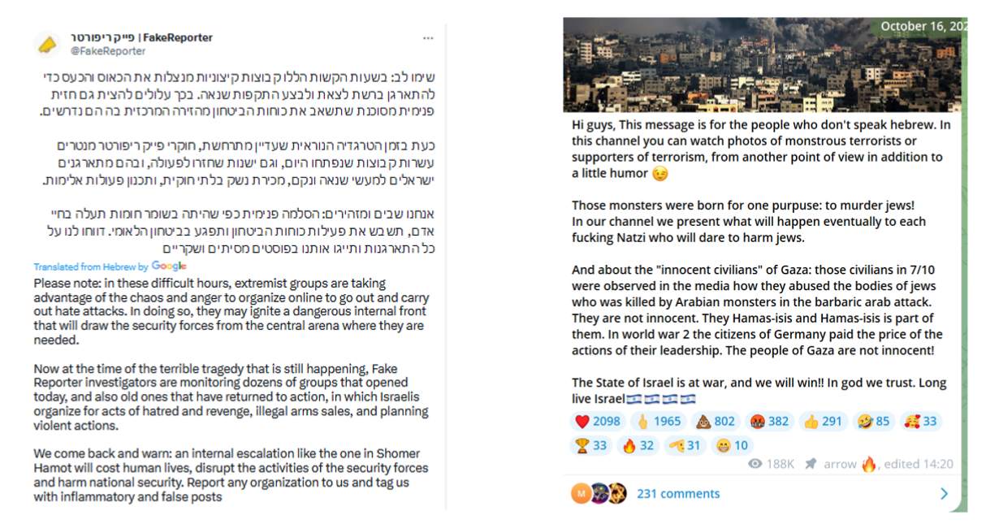Image resolution: width=986 pixels, height=524 pixels.
Task: Toggle the fire emoji reaction
Action: click(637, 445)
